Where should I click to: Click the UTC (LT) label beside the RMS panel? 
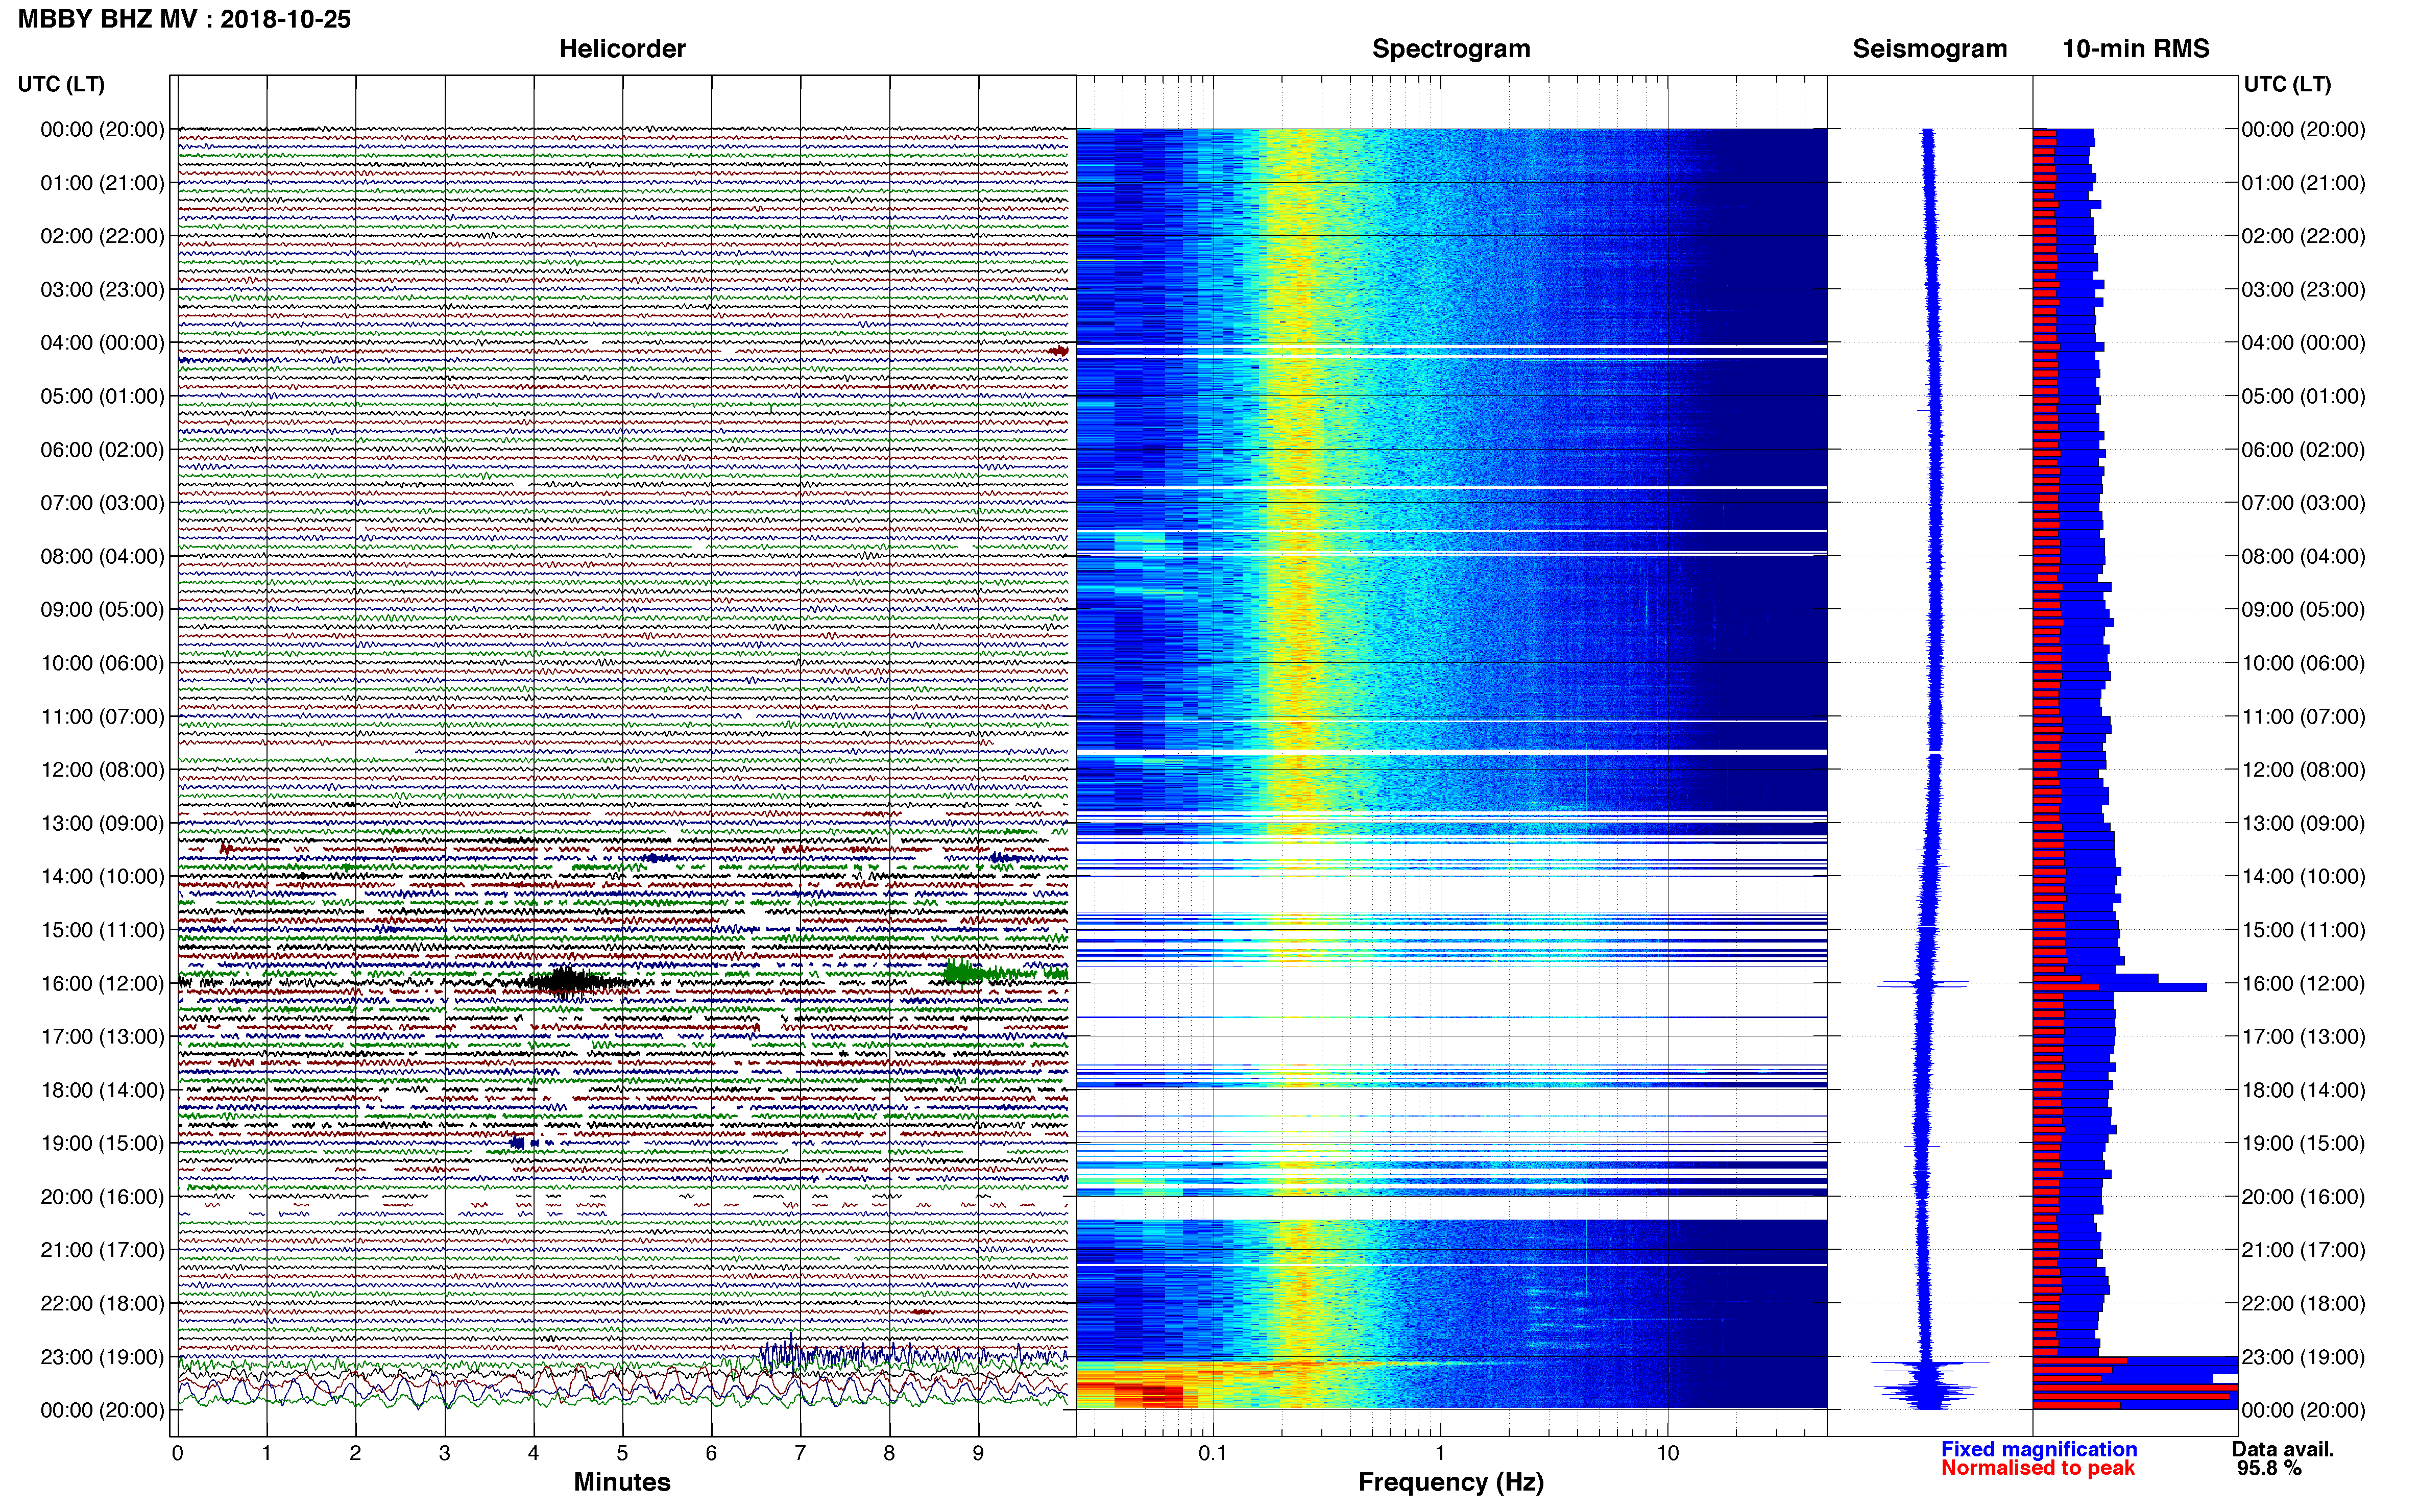pyautogui.click(x=2287, y=84)
